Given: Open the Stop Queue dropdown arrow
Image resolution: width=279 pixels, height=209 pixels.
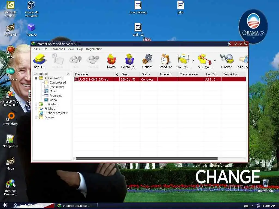Looking at the screenshot, I should pyautogui.click(x=215, y=61).
